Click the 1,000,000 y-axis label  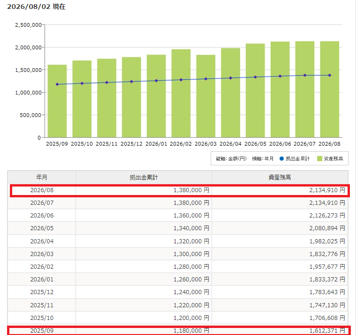tap(29, 93)
